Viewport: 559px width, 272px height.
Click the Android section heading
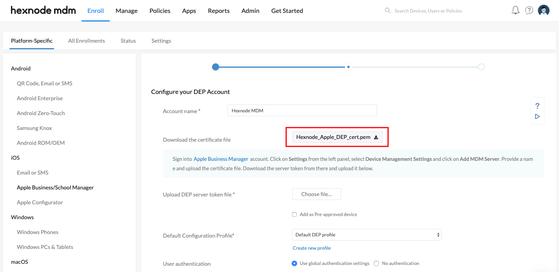pyautogui.click(x=21, y=68)
